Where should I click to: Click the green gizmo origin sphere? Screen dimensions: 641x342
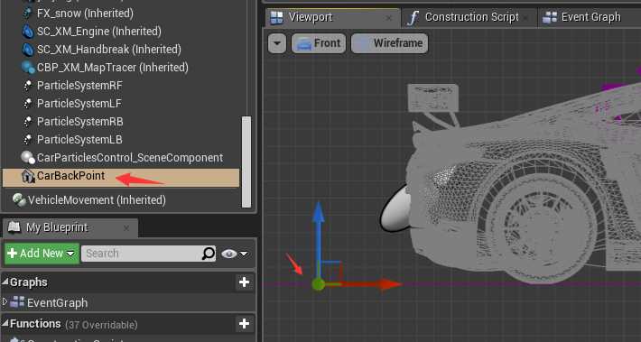(319, 284)
